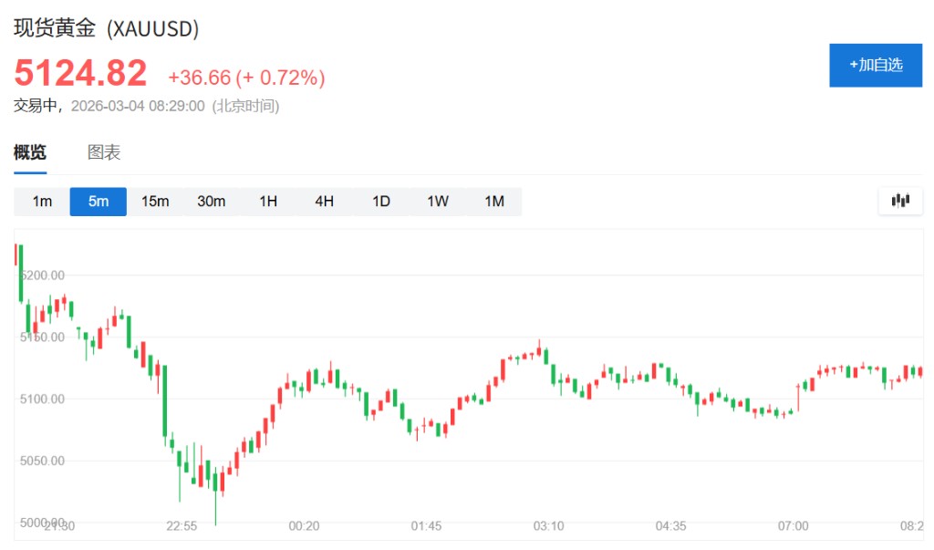Select the 1m timeframe
The width and height of the screenshot is (934, 550).
point(42,202)
